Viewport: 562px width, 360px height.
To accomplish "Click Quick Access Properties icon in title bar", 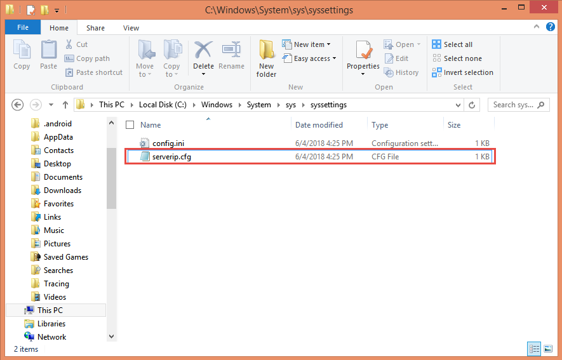I will click(x=31, y=10).
